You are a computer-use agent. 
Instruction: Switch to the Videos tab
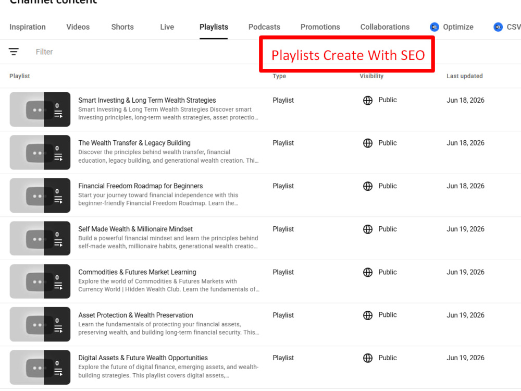78,27
